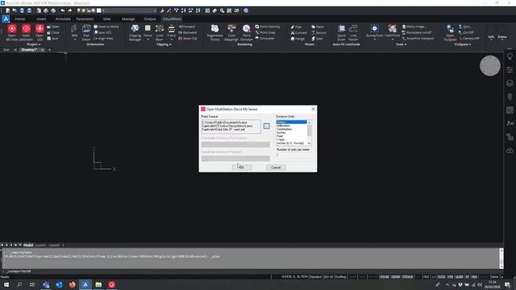Viewport: 516px width, 290px height.
Task: Click the attachment clip icon on right sidebar
Action: click(510, 97)
